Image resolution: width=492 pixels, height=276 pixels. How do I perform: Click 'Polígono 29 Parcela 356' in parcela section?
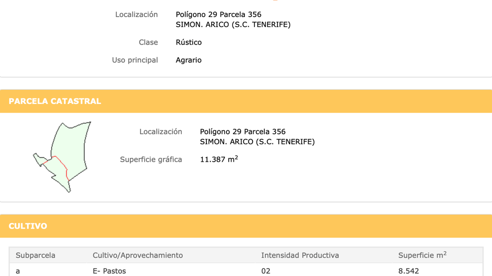pyautogui.click(x=243, y=132)
